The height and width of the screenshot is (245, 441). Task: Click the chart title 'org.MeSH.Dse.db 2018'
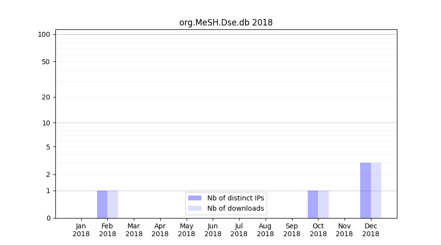click(226, 23)
